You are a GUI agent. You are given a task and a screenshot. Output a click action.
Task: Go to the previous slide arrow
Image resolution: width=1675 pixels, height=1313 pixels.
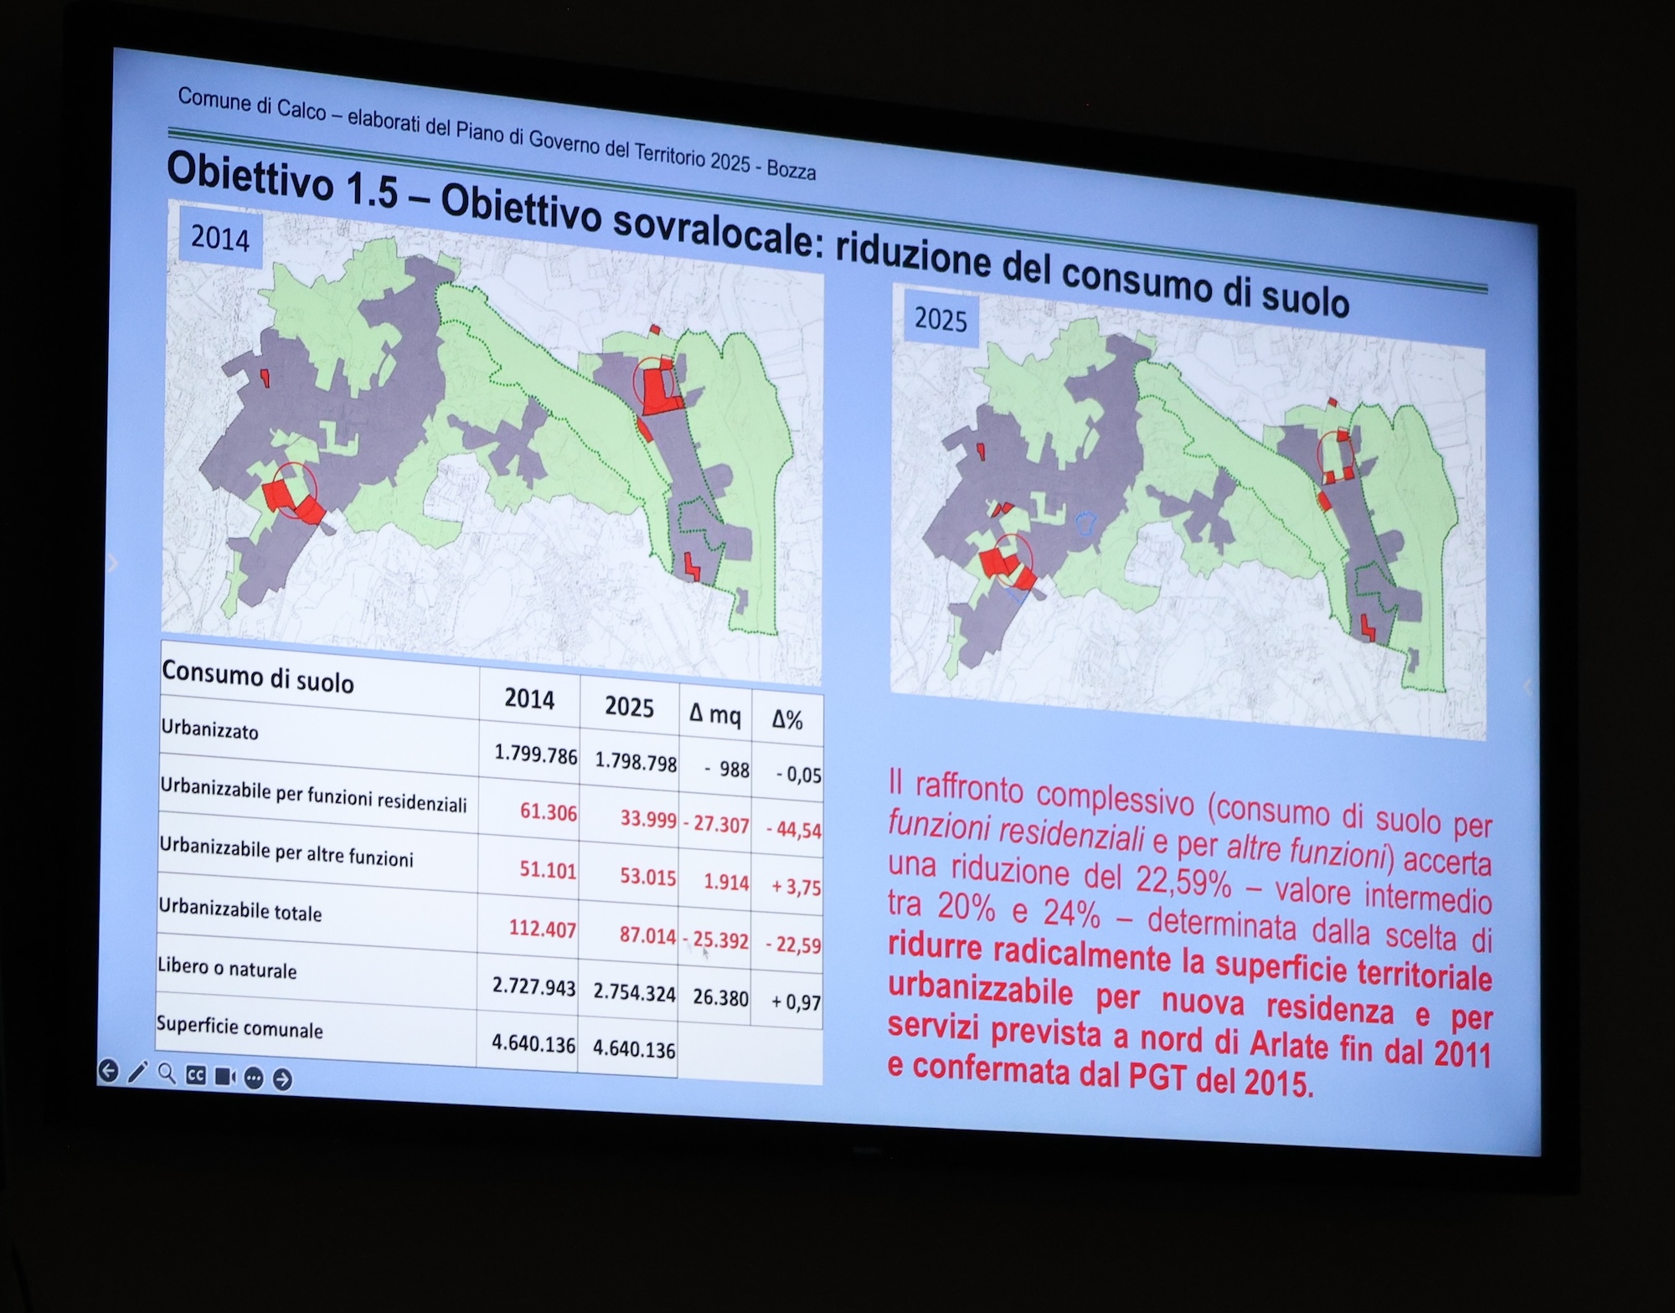(108, 1070)
